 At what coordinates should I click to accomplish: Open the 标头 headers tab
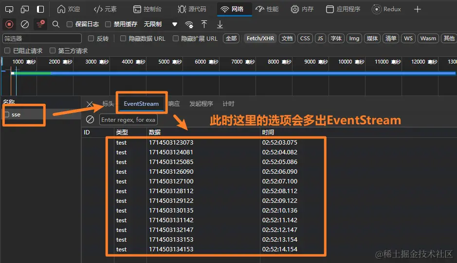tap(108, 104)
